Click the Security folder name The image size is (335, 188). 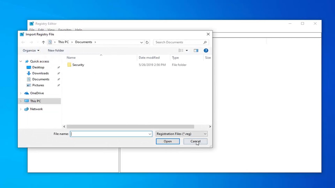point(78,65)
